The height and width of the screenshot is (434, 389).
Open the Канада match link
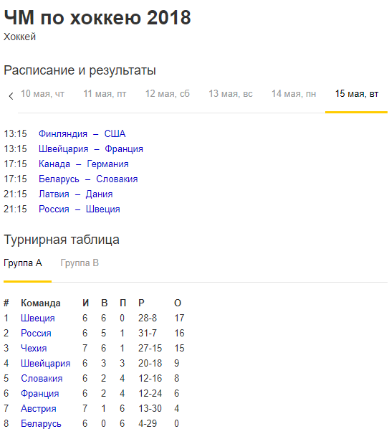(x=54, y=164)
